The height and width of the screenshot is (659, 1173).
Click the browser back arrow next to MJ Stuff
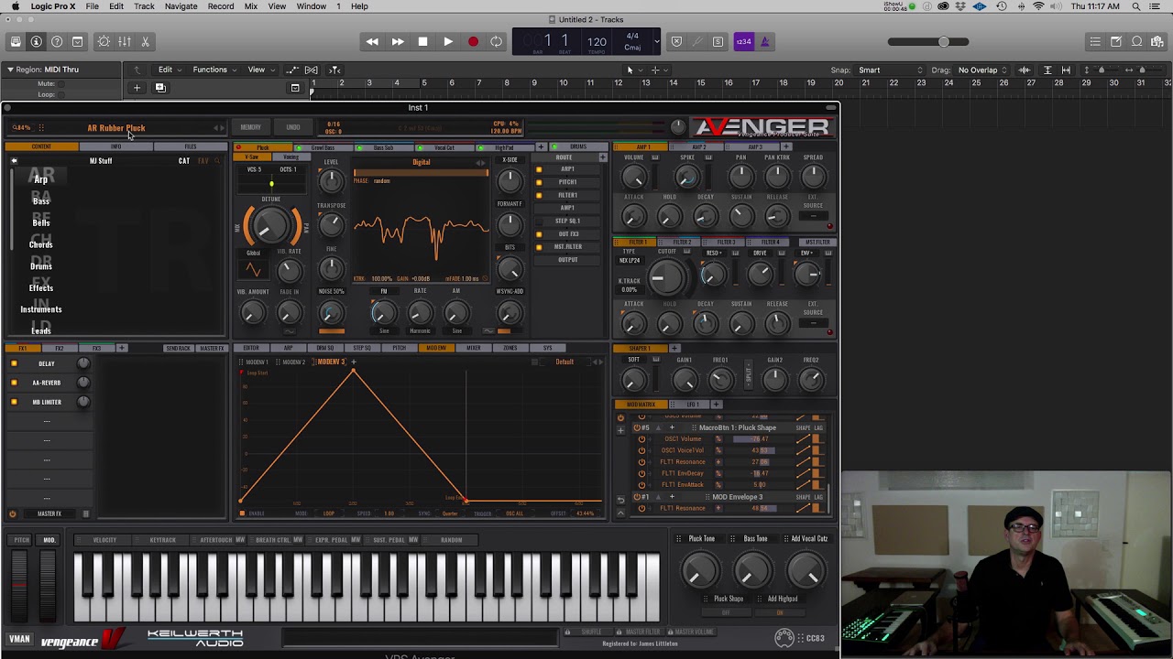pyautogui.click(x=14, y=161)
